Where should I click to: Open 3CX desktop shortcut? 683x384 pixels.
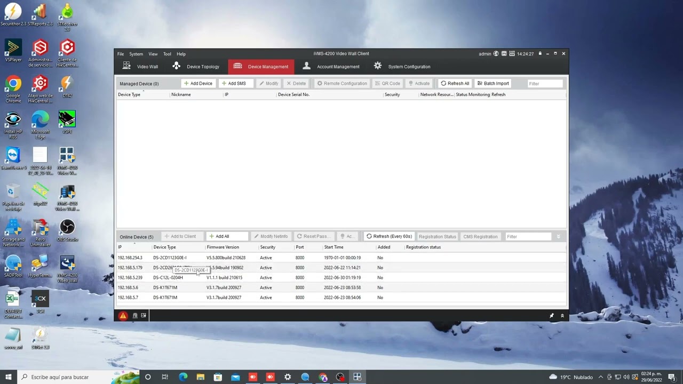click(x=40, y=302)
